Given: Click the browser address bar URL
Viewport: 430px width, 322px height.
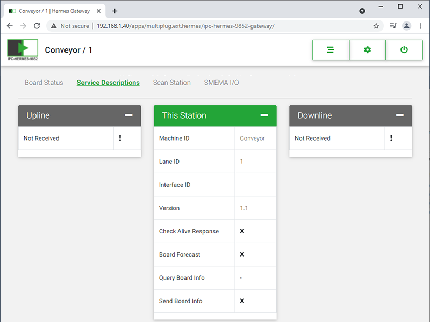Looking at the screenshot, I should pyautogui.click(x=185, y=26).
